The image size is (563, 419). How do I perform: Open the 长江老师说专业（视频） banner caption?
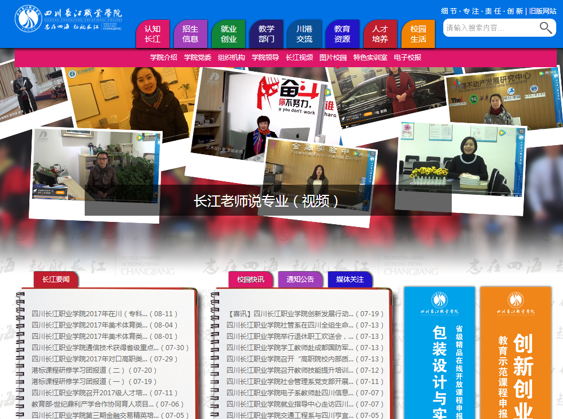coord(268,201)
